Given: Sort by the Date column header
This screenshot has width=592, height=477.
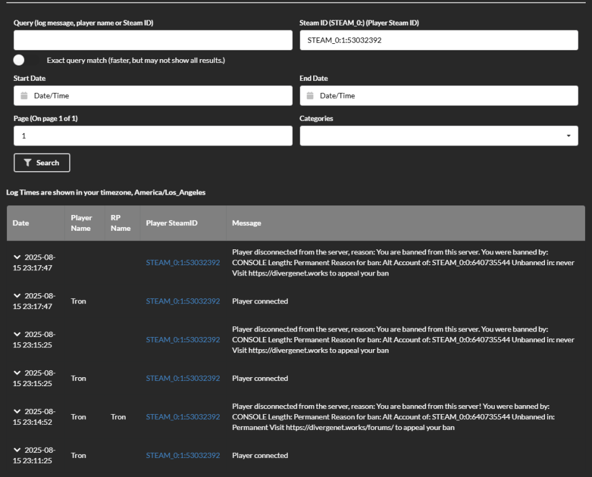Looking at the screenshot, I should (21, 223).
